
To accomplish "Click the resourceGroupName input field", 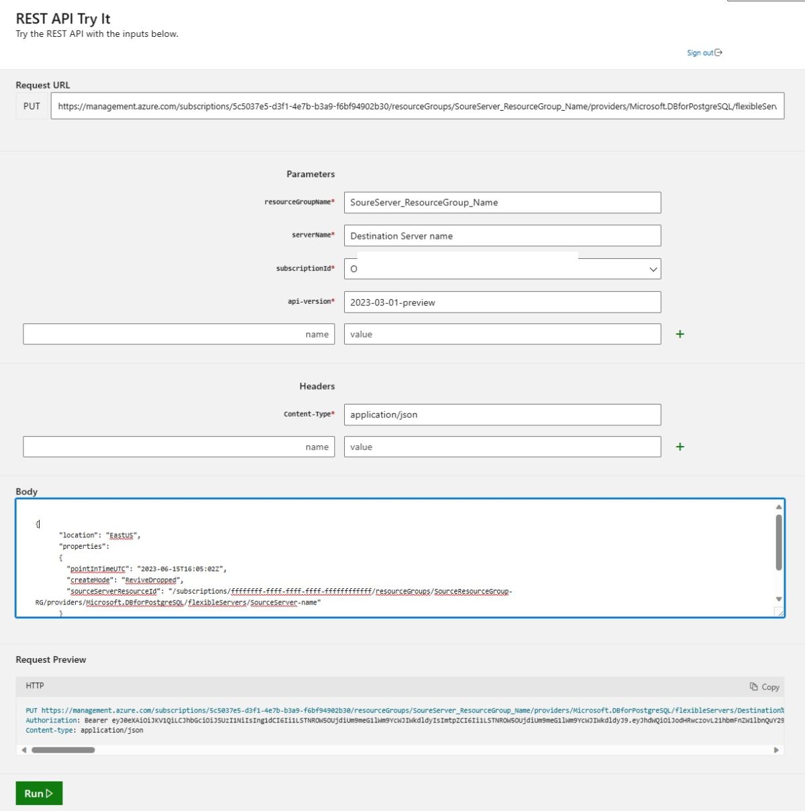I will (502, 203).
